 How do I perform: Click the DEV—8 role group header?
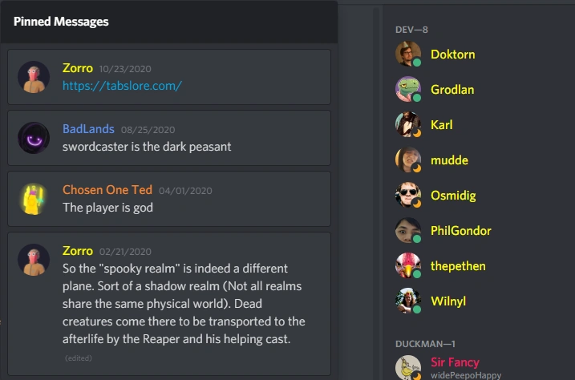411,30
